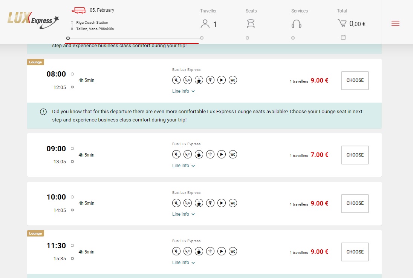
Task: Click the coffee icon on 09:00 trip
Action: coord(199,154)
